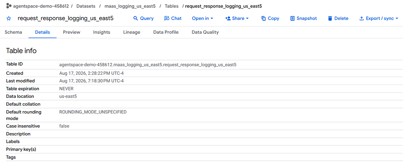Image resolution: width=403 pixels, height=164 pixels.
Task: Expand the Export / sync dropdown arrow
Action: click(x=397, y=18)
